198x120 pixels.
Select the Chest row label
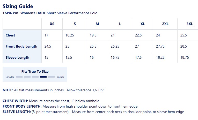click(x=10, y=35)
